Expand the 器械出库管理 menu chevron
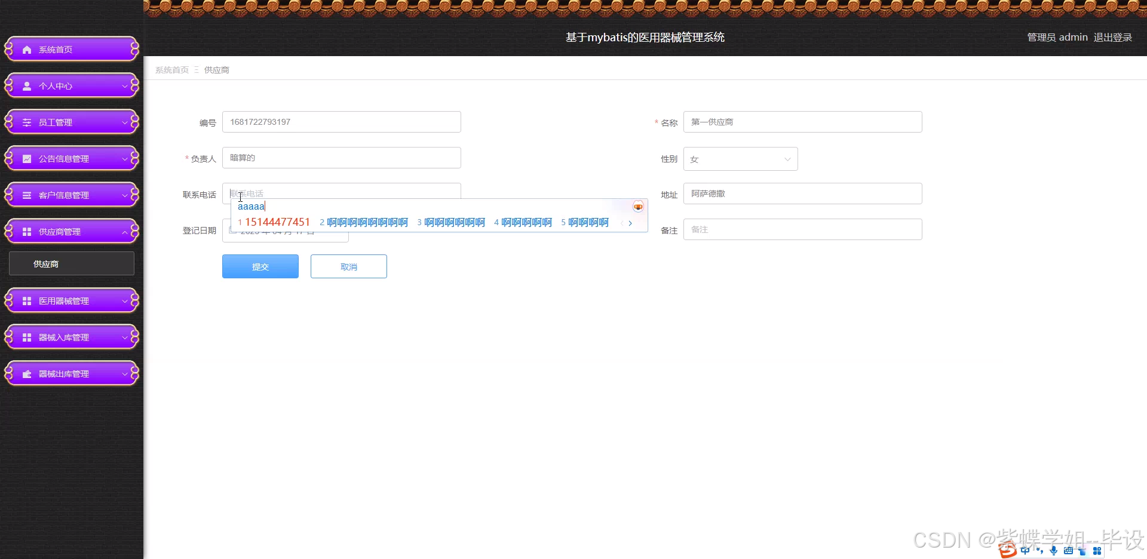The height and width of the screenshot is (559, 1147). pyautogui.click(x=125, y=374)
